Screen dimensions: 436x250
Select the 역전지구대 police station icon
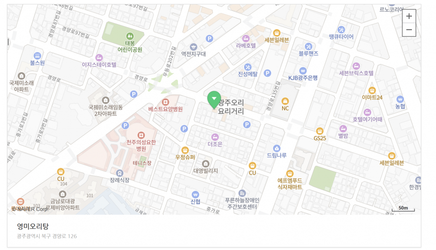pyautogui.click(x=193, y=47)
